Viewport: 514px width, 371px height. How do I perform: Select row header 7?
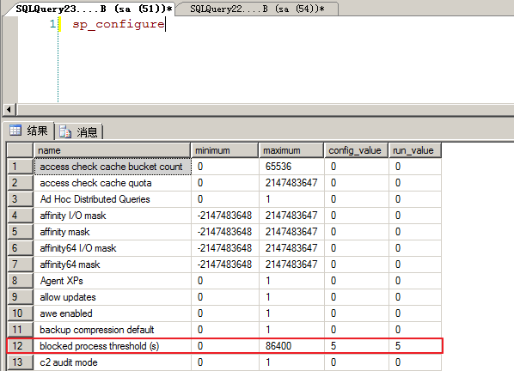pyautogui.click(x=21, y=265)
